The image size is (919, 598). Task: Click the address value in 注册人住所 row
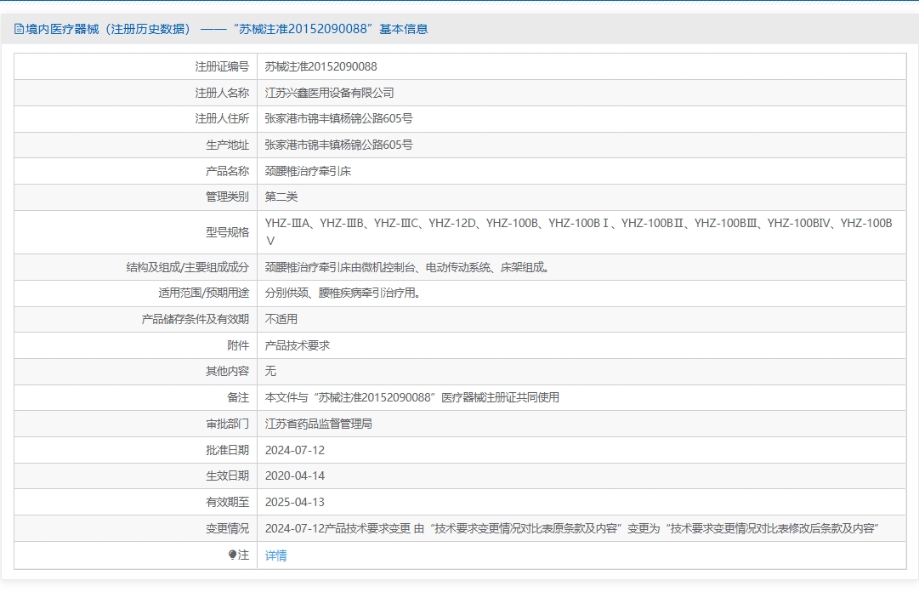coord(338,118)
